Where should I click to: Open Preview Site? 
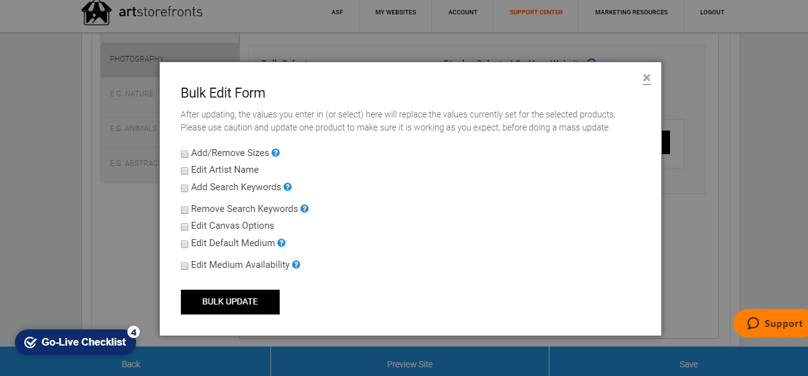[410, 365]
